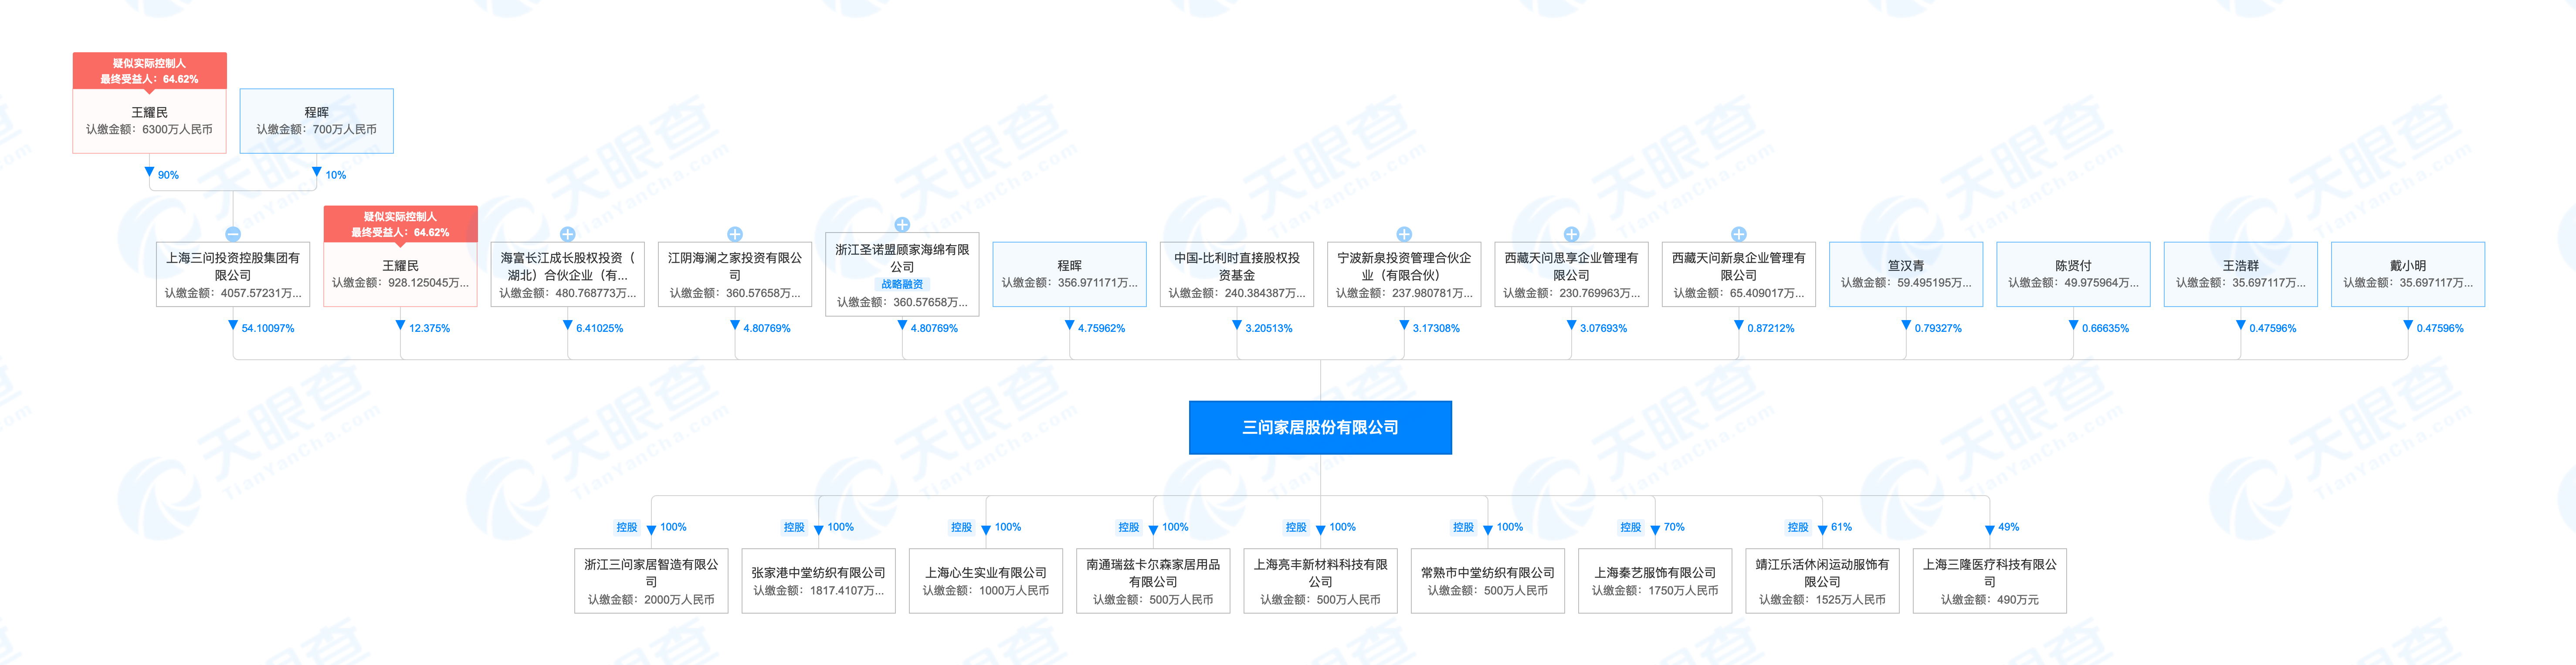
Task: Open the 上海三隆医疗科技有限公司 subsidiary node
Action: (1989, 581)
